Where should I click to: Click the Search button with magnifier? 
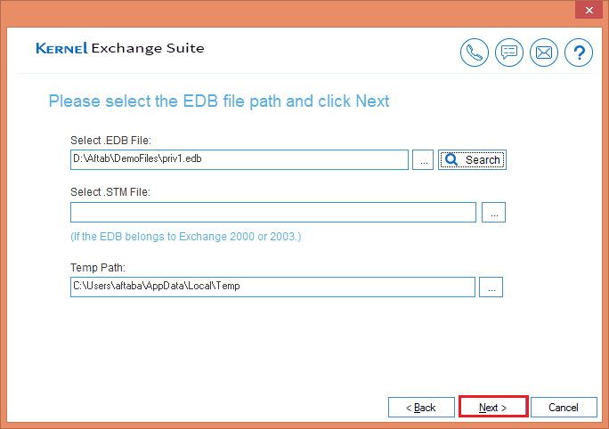click(x=472, y=159)
